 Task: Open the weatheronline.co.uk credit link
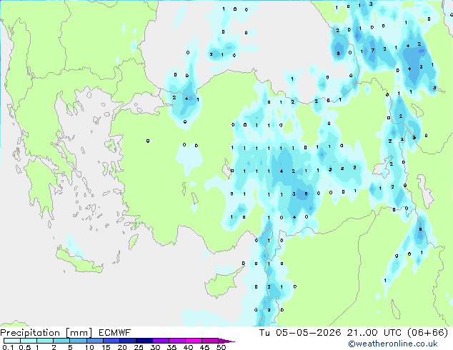click(393, 344)
